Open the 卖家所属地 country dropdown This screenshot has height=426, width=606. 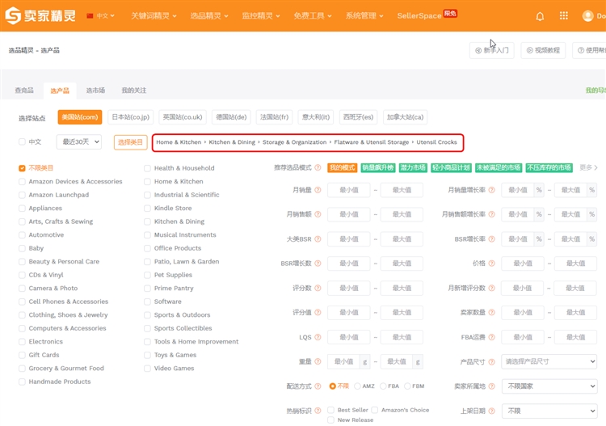549,386
